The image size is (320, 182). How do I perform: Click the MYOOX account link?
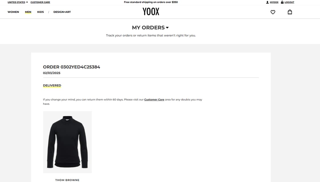(x=274, y=2)
